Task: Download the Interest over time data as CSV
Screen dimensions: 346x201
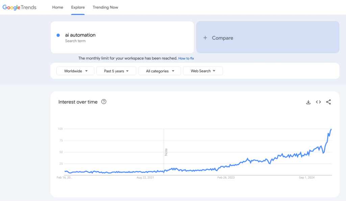Action: coord(308,102)
